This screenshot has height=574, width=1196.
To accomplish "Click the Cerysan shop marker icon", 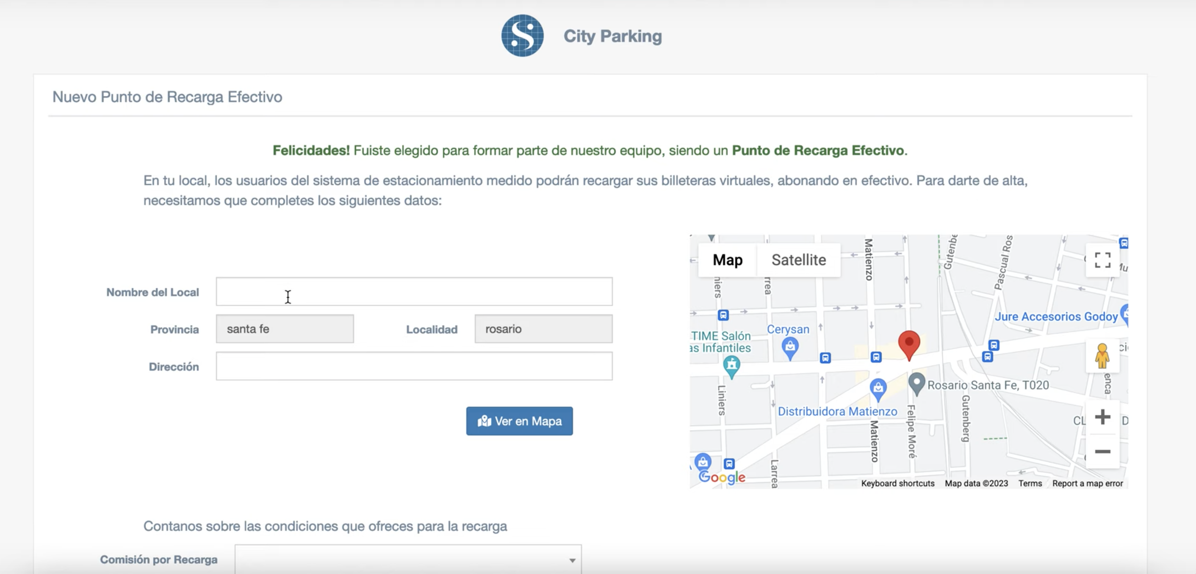I will pos(790,348).
